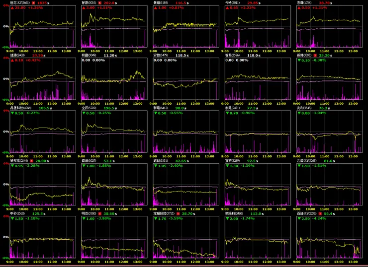Open the chart priced 113.0 down 1.74%
Screen dimensions: 368x267
point(258,237)
